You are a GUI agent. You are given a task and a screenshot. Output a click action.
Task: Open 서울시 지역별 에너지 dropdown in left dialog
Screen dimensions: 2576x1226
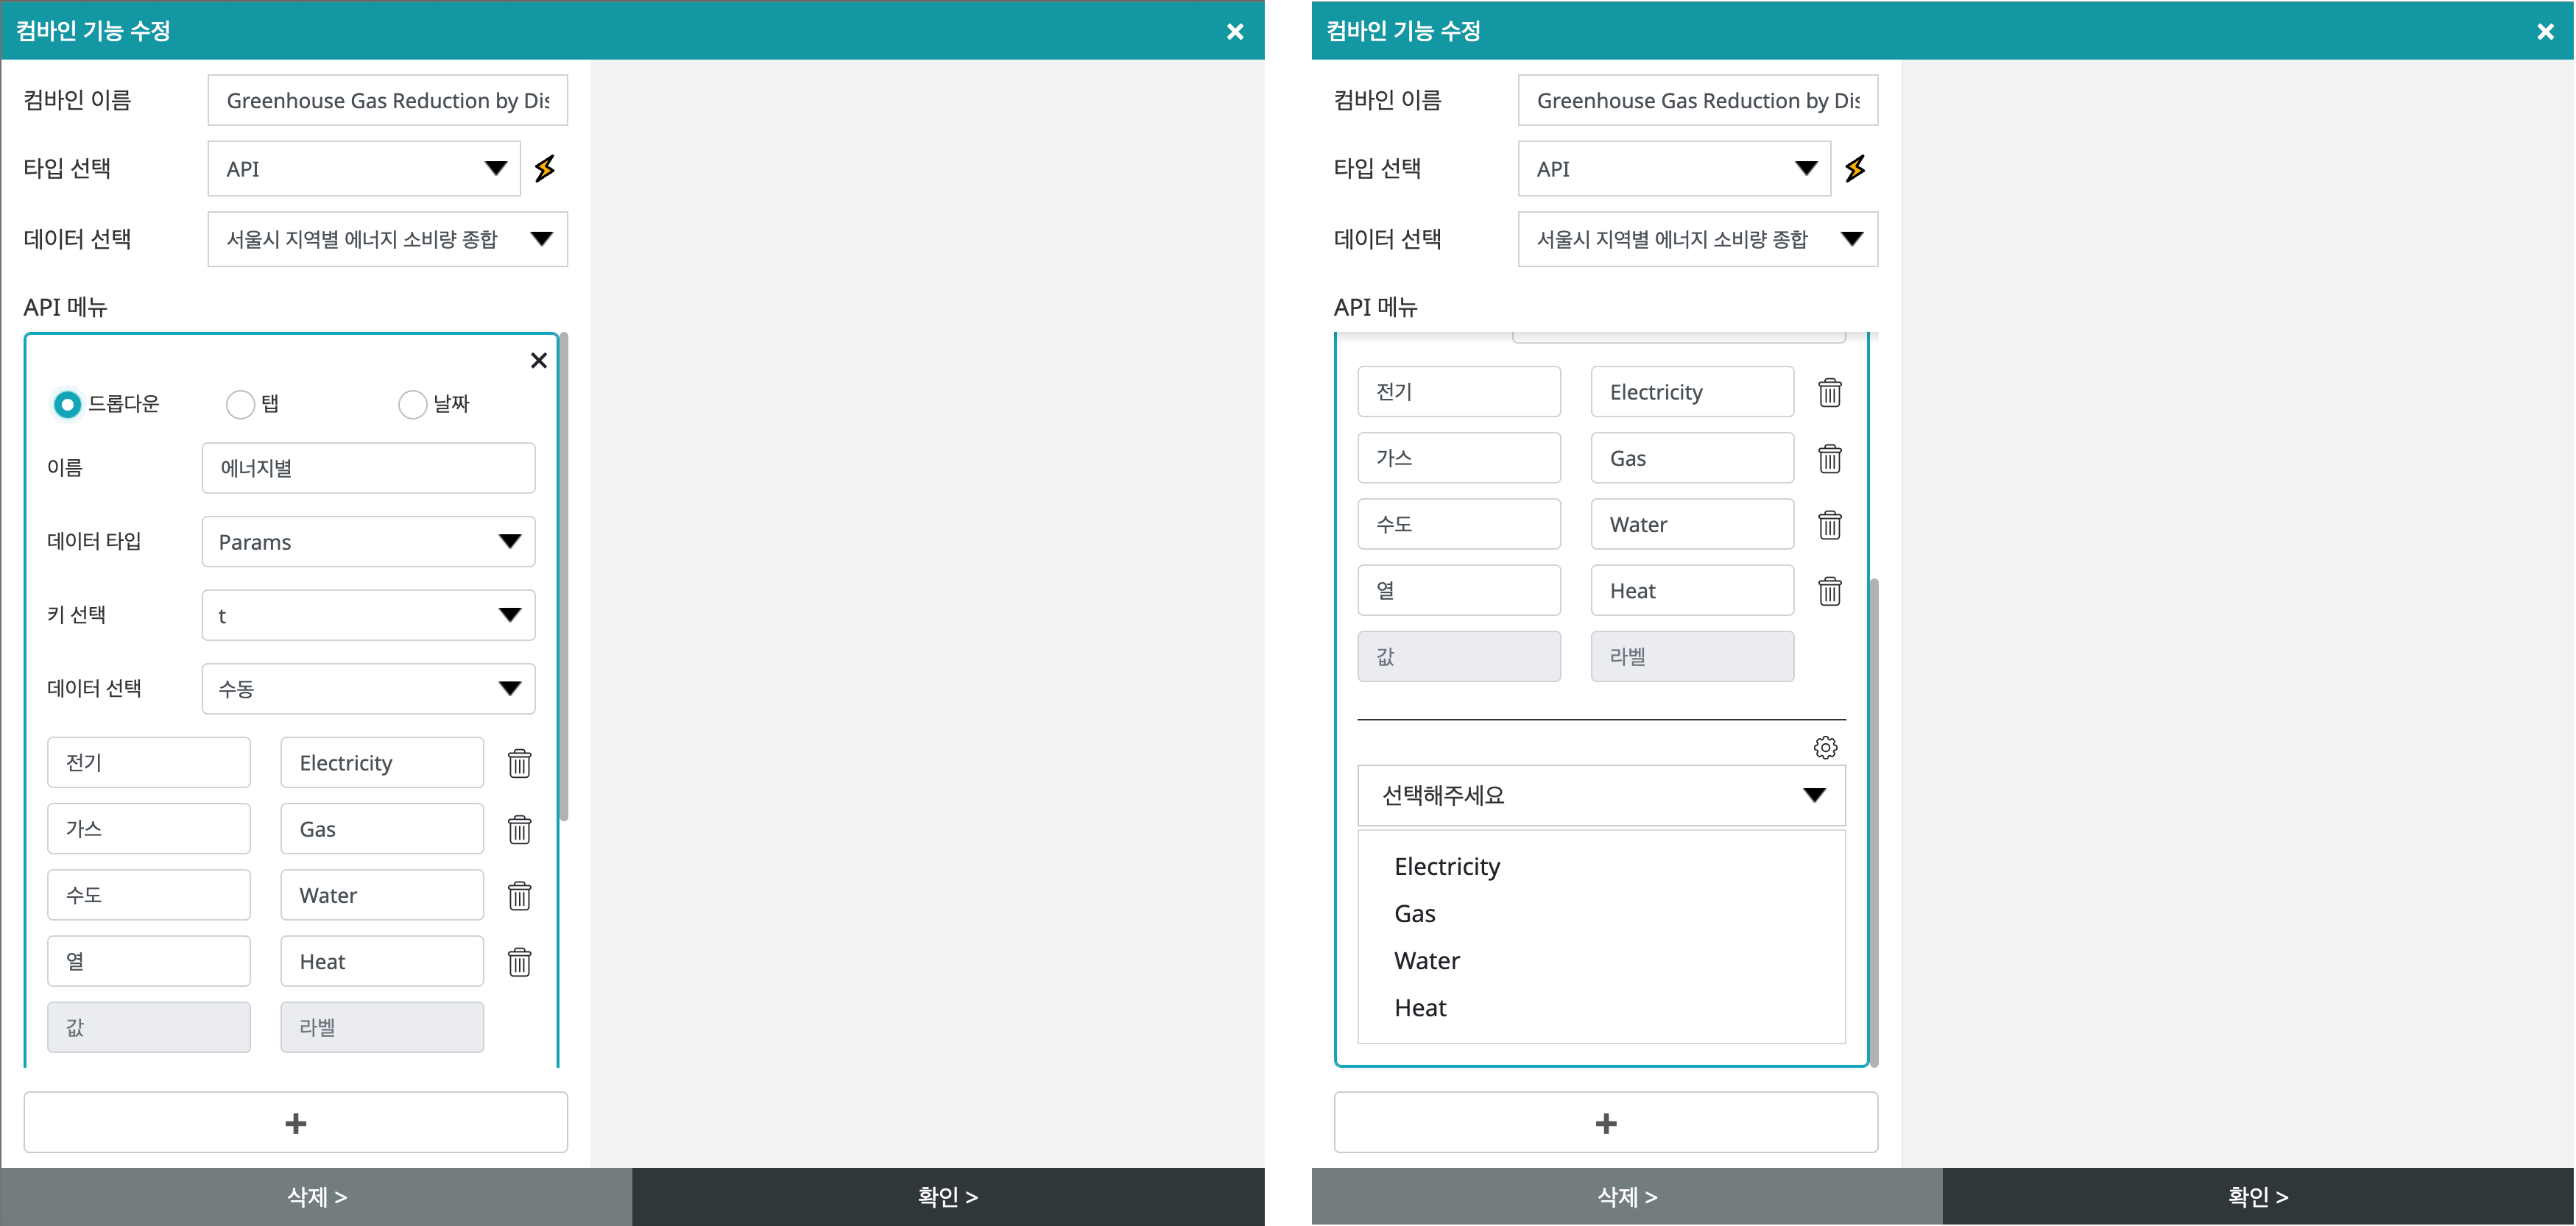pyautogui.click(x=387, y=239)
